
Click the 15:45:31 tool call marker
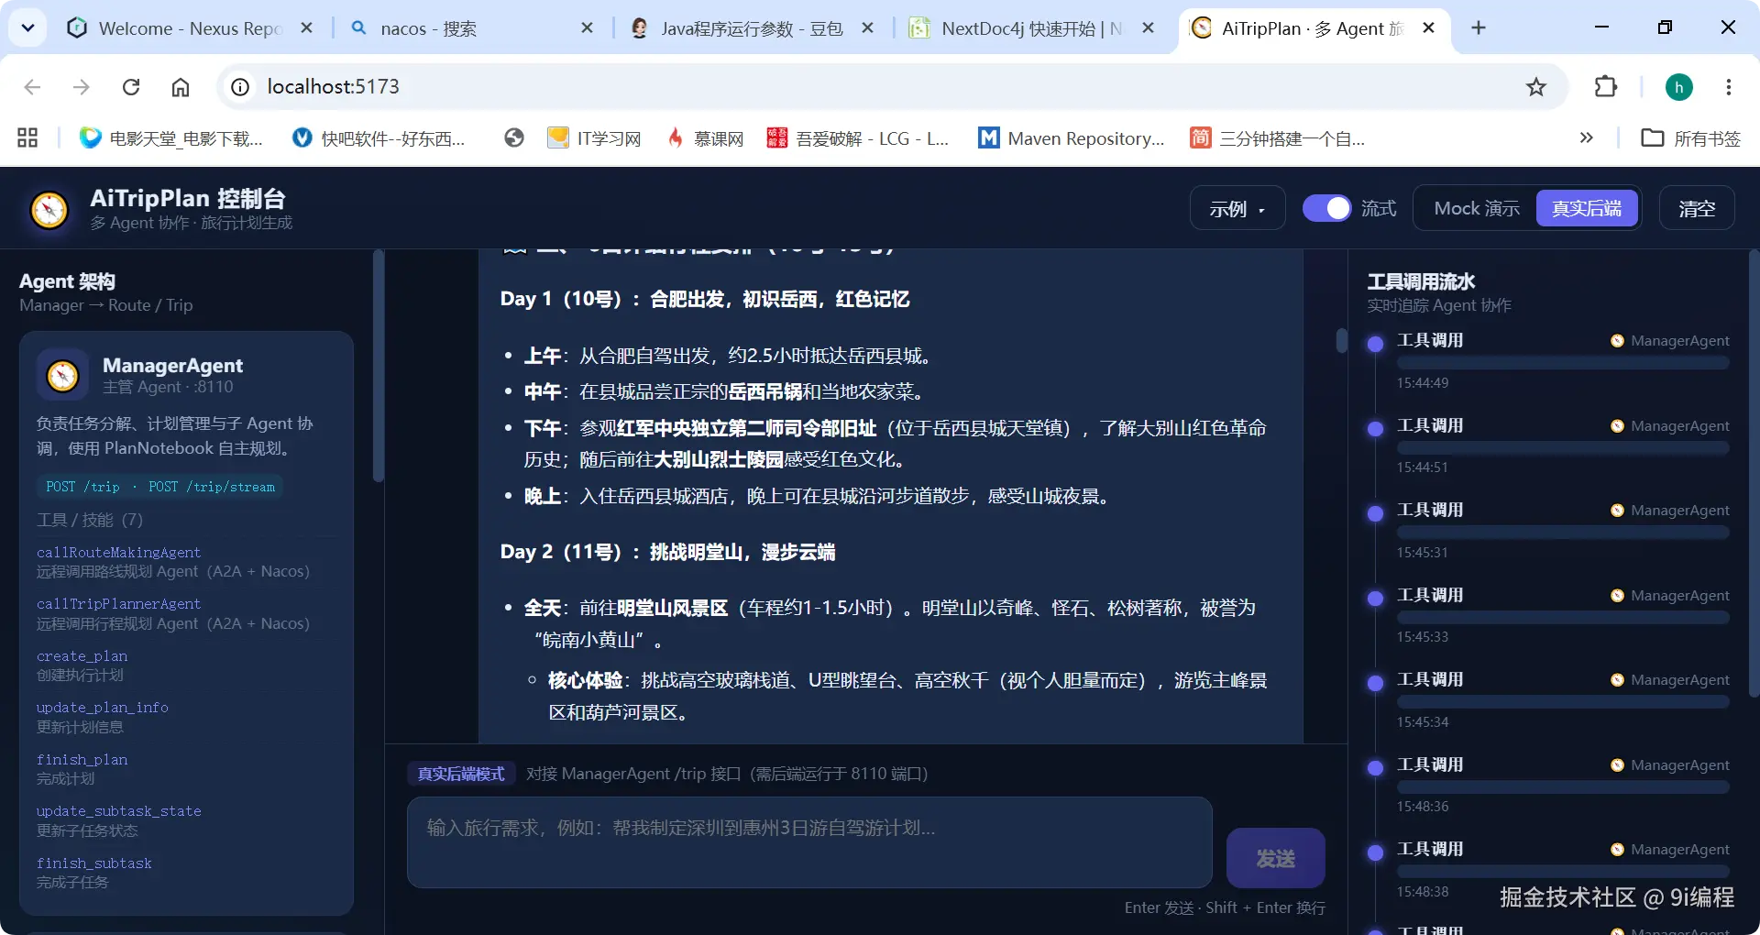pyautogui.click(x=1375, y=513)
